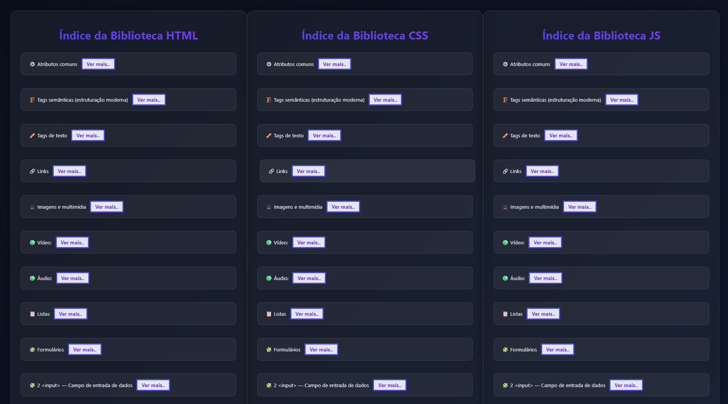Expand Links using Ver mais in HTML index
The width and height of the screenshot is (728, 404).
(x=69, y=171)
